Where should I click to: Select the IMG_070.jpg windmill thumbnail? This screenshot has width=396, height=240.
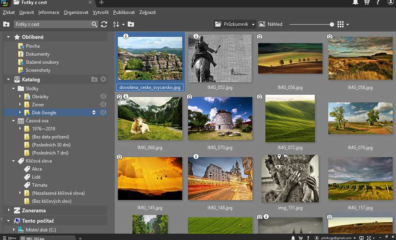coord(220,118)
